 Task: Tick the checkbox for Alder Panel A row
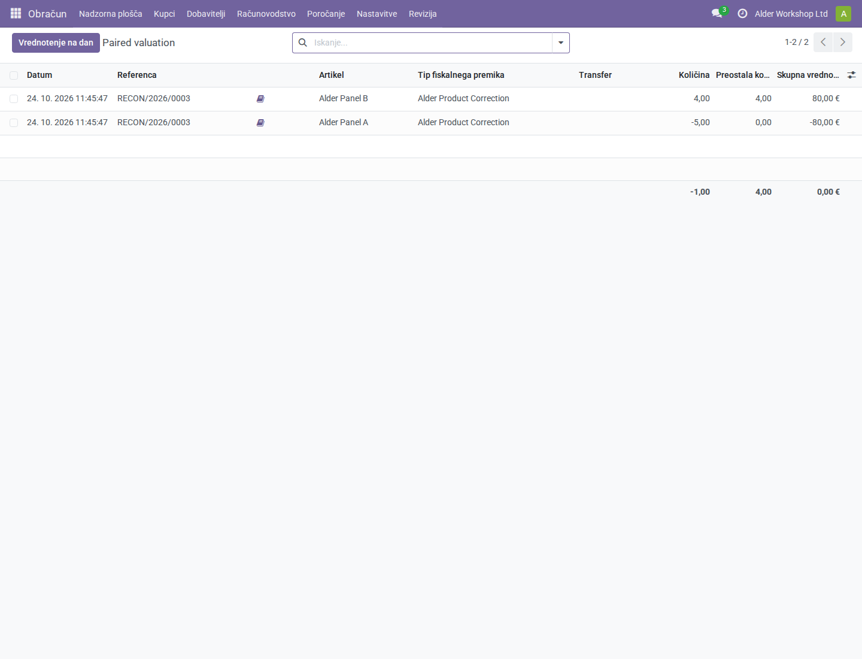click(x=14, y=123)
